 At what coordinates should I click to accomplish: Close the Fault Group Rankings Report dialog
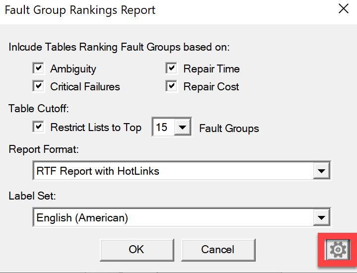343,9
